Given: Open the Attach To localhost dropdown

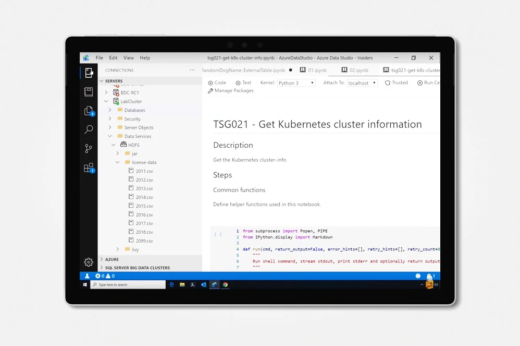Looking at the screenshot, I should [362, 83].
